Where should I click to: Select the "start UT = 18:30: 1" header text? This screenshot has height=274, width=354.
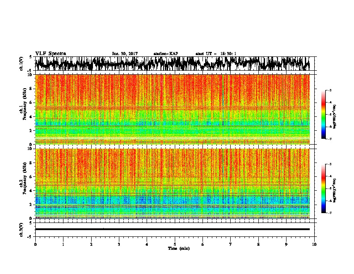tap(216, 54)
